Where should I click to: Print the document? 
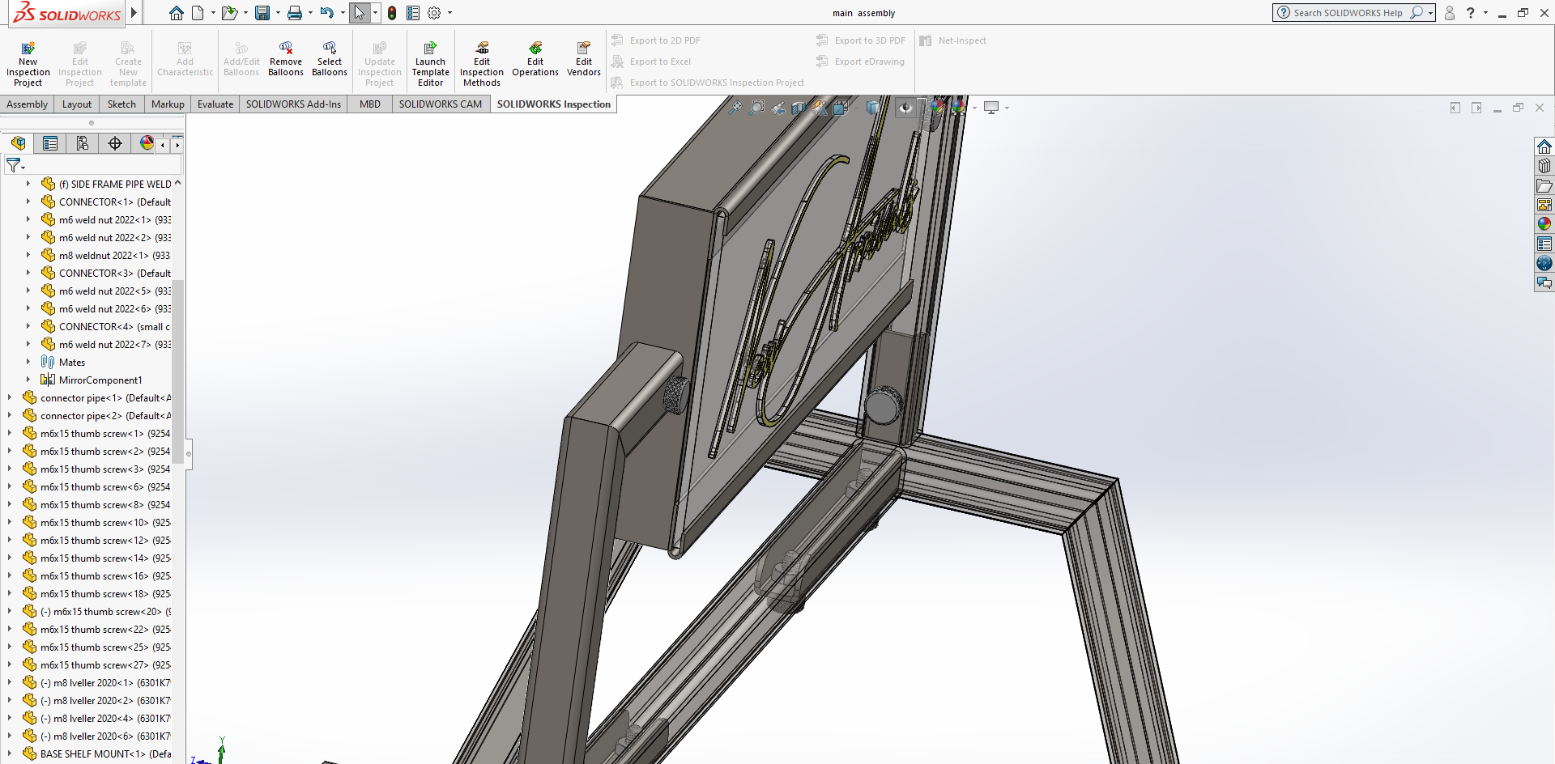coord(295,13)
